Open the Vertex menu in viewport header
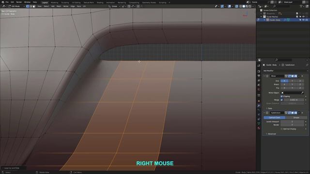310x174 pixels. (66, 6)
